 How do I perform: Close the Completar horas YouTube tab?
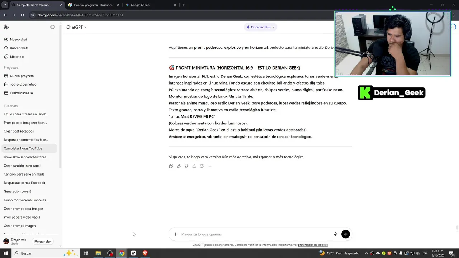(x=61, y=5)
